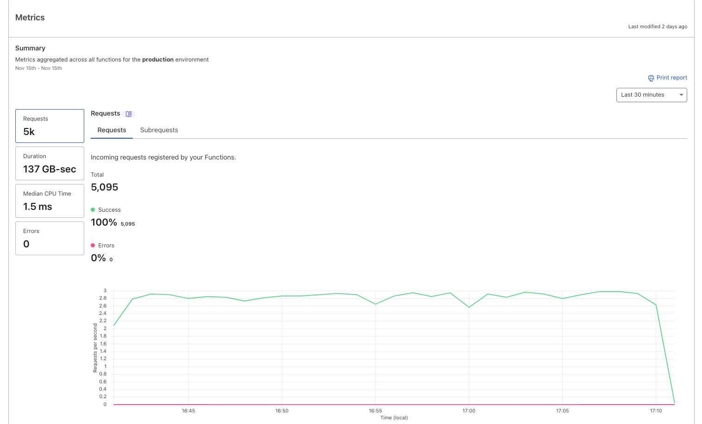Click the printer icon beside Print report
702x424 pixels.
coord(651,78)
